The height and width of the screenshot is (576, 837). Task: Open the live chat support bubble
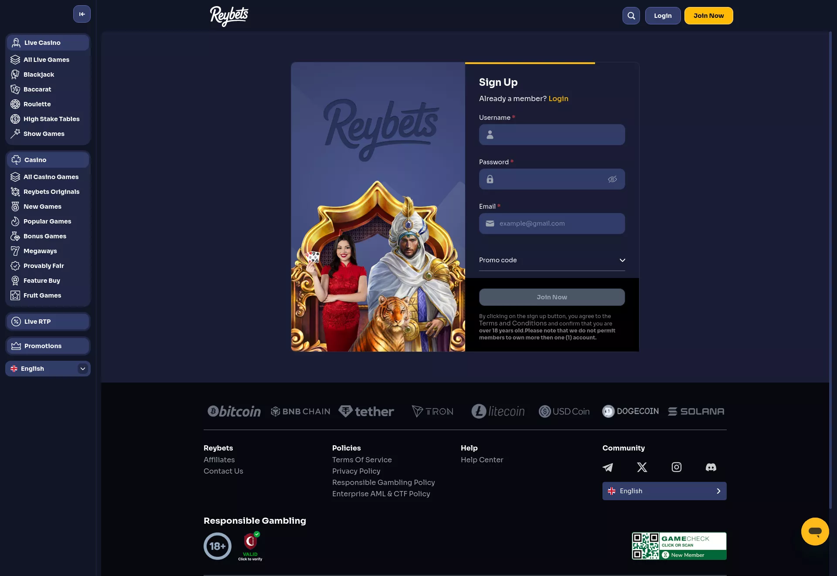pyautogui.click(x=815, y=531)
